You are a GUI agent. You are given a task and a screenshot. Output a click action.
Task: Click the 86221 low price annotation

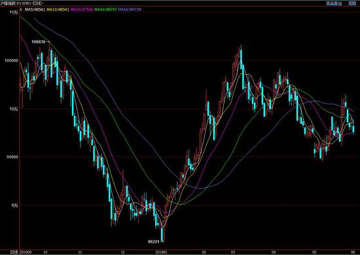[154, 242]
